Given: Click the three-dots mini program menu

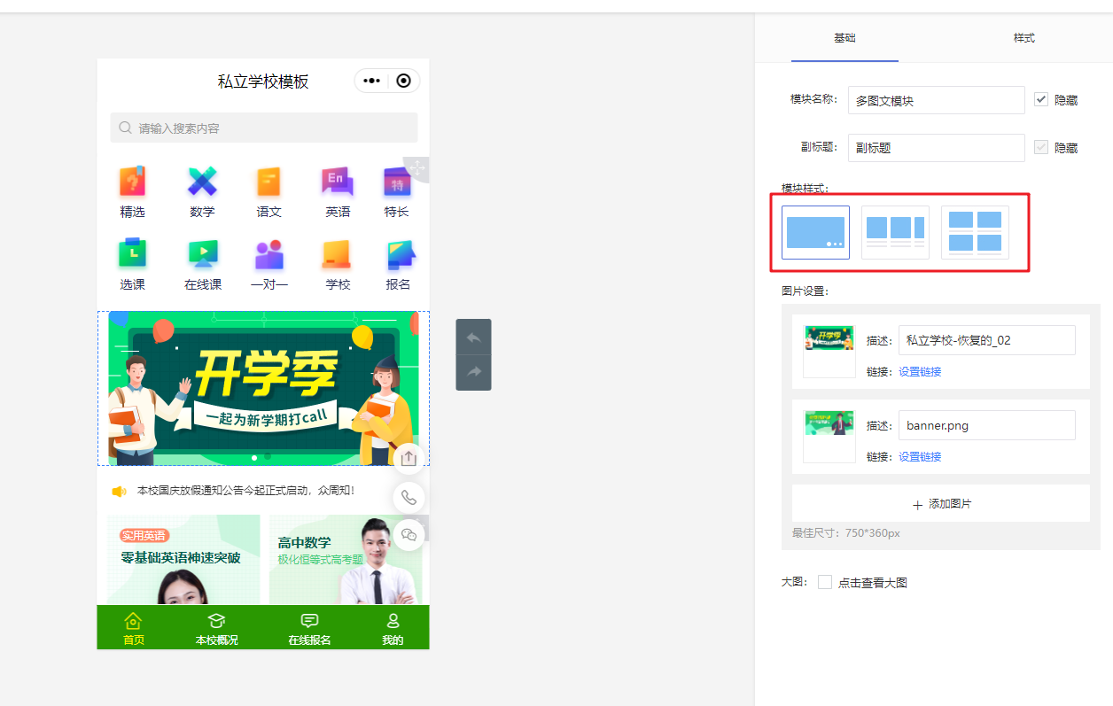Looking at the screenshot, I should point(372,81).
